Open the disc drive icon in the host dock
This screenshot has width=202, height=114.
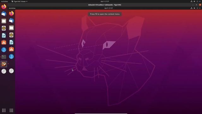coord(4,71)
